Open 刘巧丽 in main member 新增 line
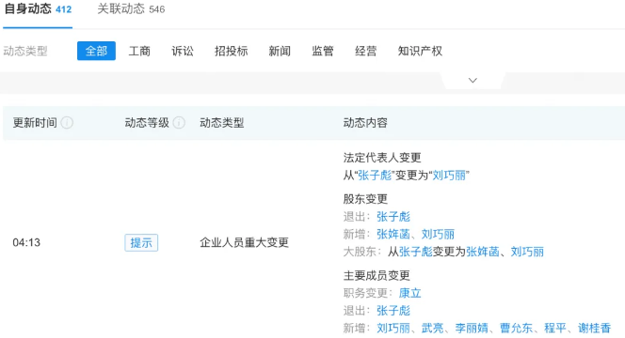625x338 pixels. 393,328
